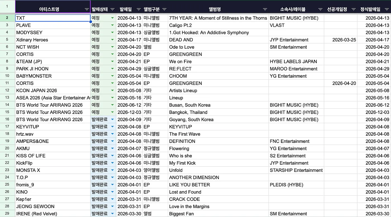Select album cell DEAD AND
The height and width of the screenshot is (217, 391).
pos(218,40)
